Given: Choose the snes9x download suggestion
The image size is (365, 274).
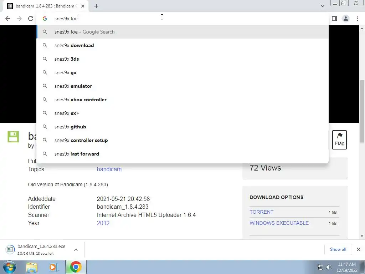Looking at the screenshot, I should coord(182,45).
